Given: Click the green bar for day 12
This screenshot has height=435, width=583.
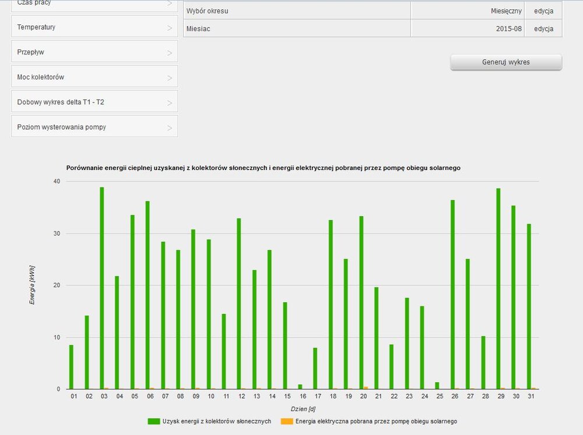Looking at the screenshot, I should click(x=239, y=304).
